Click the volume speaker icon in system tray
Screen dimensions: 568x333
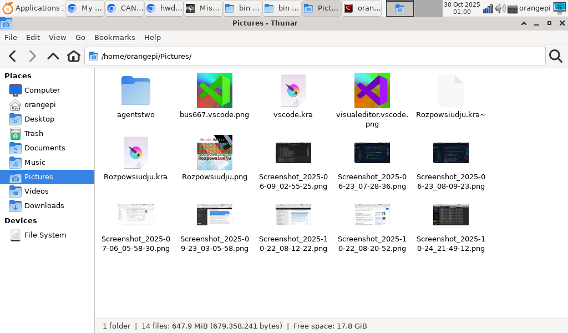tap(499, 8)
